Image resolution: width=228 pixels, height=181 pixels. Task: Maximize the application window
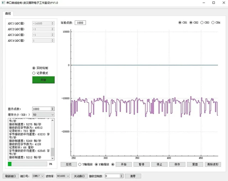(214, 2)
